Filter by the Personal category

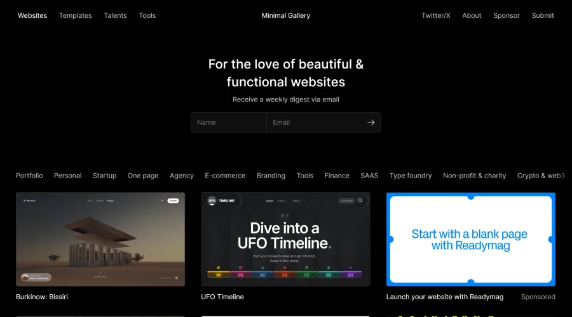pyautogui.click(x=68, y=176)
